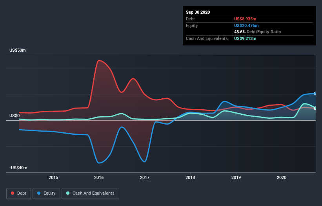Click the blue Equity legend dot
Viewport: 322px width, 206px height.
pyautogui.click(x=39, y=193)
